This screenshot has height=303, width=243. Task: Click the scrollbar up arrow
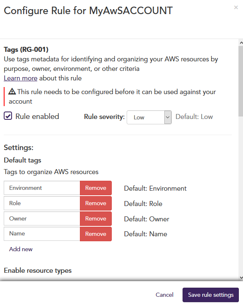241,43
